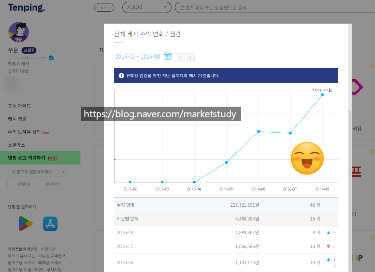
Task: Click the 1,889,867원 table value
Action: tap(247, 233)
